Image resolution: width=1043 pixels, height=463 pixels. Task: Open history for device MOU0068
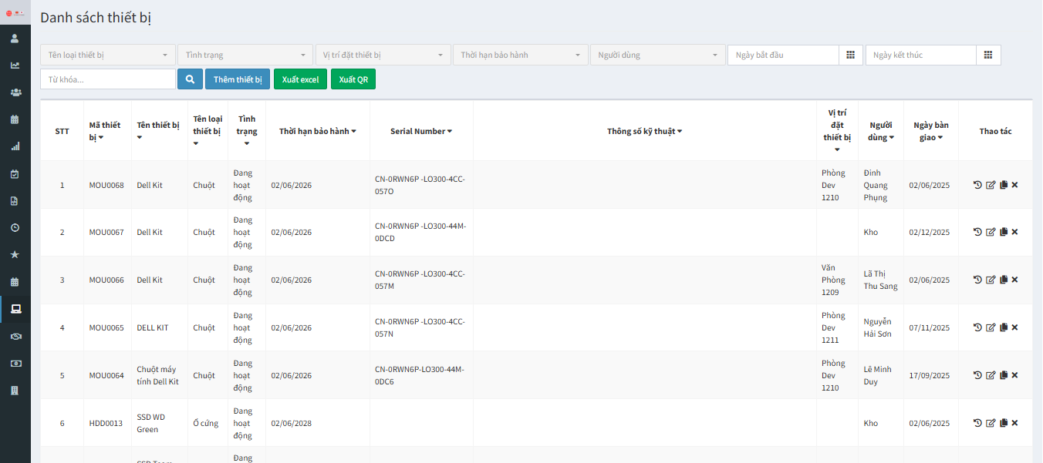(x=977, y=185)
